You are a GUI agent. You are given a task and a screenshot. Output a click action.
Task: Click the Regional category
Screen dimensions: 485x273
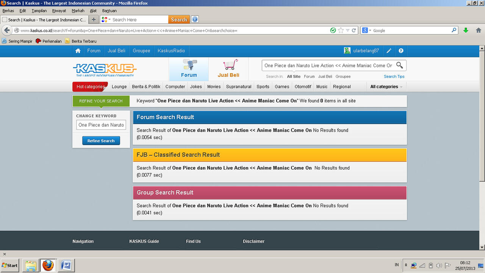[342, 87]
